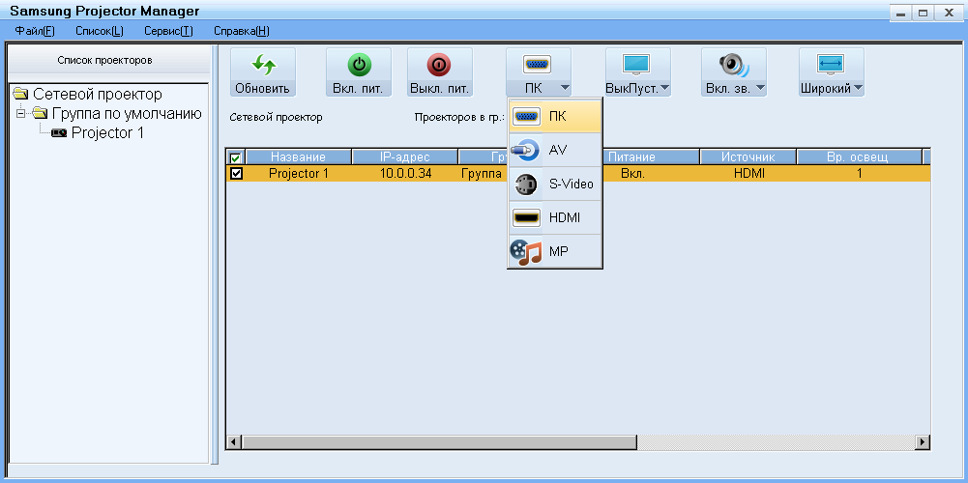Select AV in the source menu
This screenshot has height=483, width=968.
(x=554, y=150)
